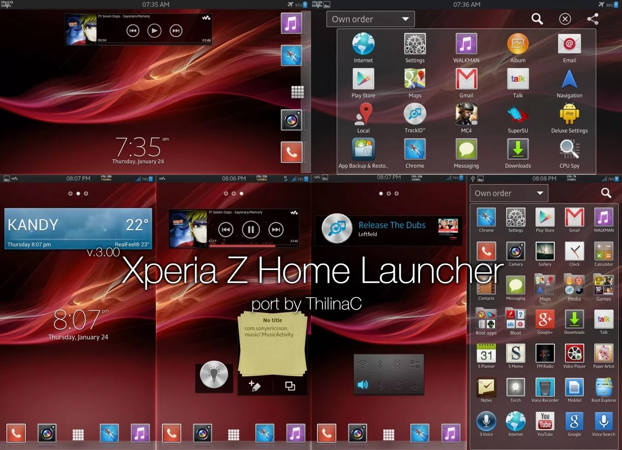Turn on the torch lightbulb widget
The width and height of the screenshot is (622, 450).
pos(214,375)
